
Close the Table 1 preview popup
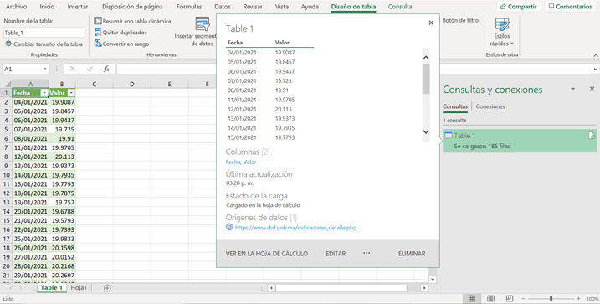[431, 23]
